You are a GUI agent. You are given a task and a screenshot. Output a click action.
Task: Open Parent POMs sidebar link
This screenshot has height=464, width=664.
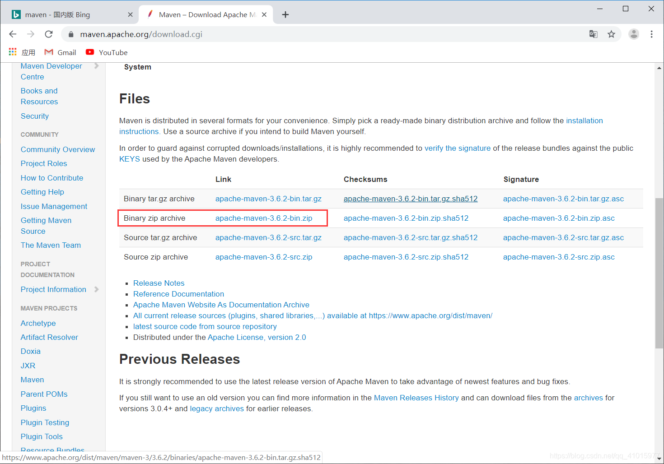point(44,394)
